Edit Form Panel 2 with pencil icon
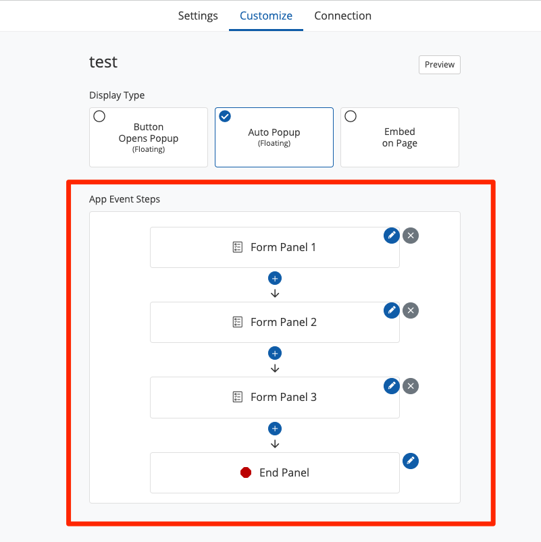Screen dimensions: 541x542 point(391,310)
